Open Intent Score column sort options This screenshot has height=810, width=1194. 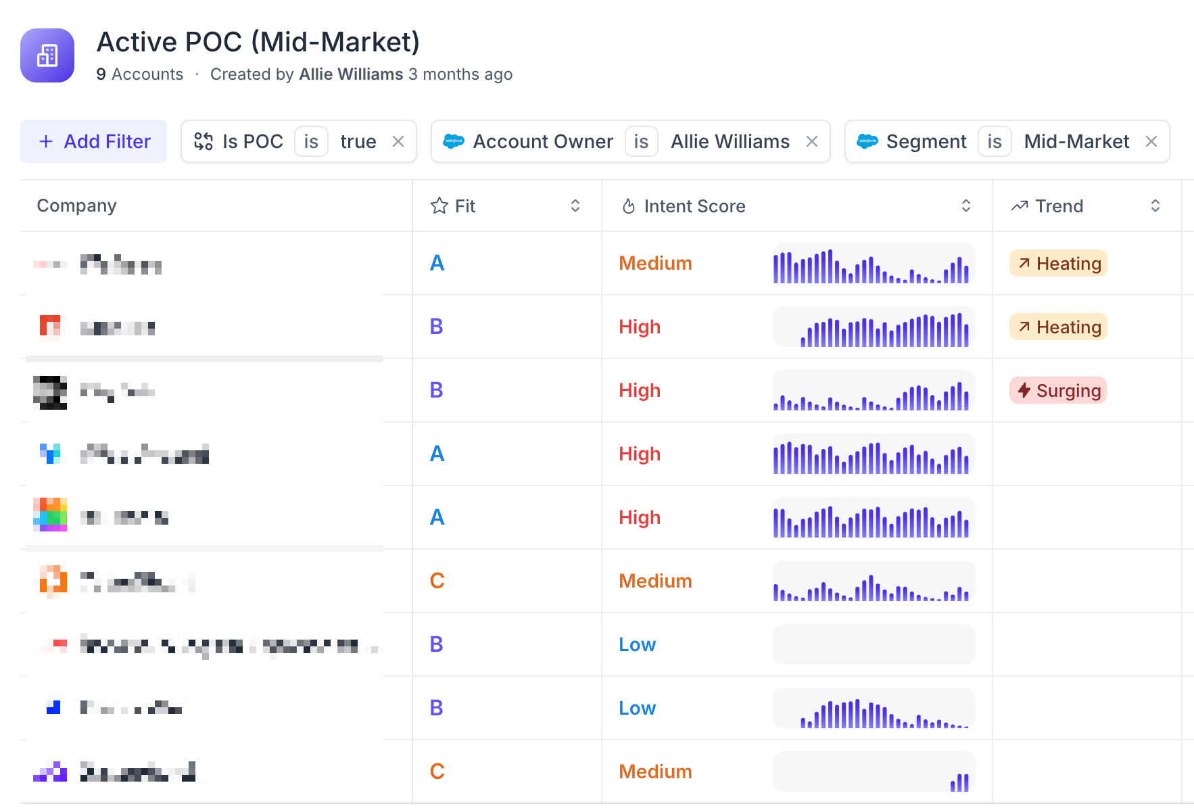tap(966, 206)
